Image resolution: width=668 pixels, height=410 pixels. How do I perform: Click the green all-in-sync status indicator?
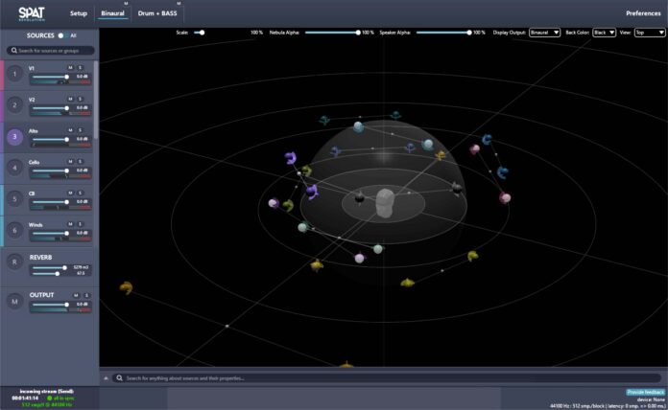pos(49,399)
